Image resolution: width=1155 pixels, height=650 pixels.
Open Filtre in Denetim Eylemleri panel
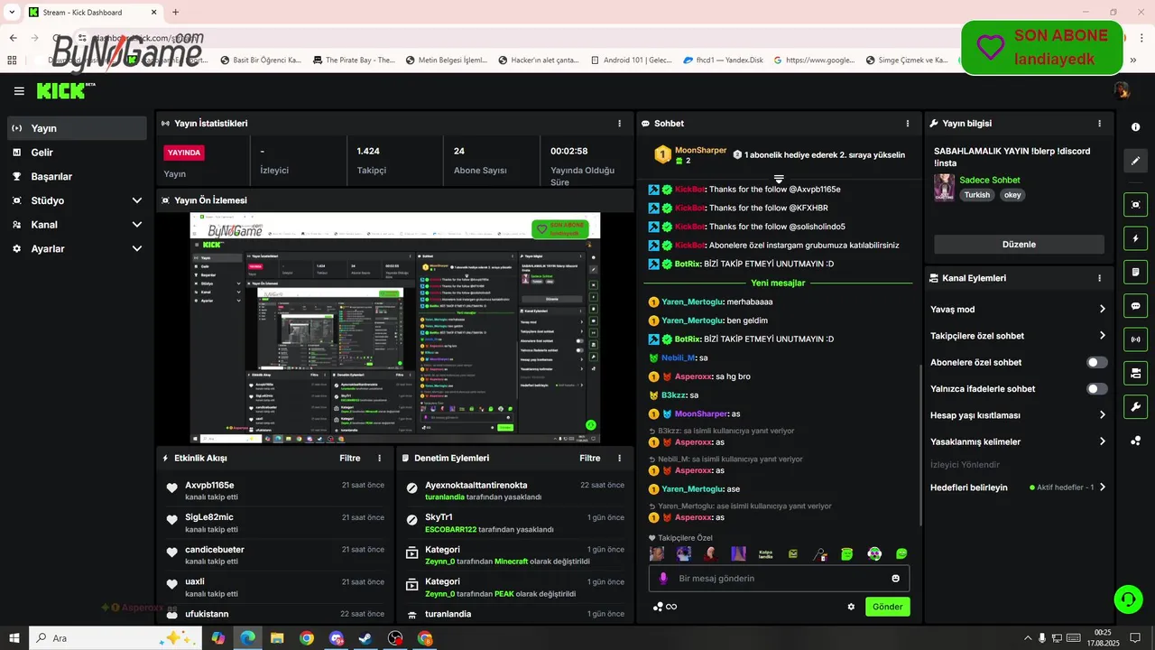[x=590, y=459]
